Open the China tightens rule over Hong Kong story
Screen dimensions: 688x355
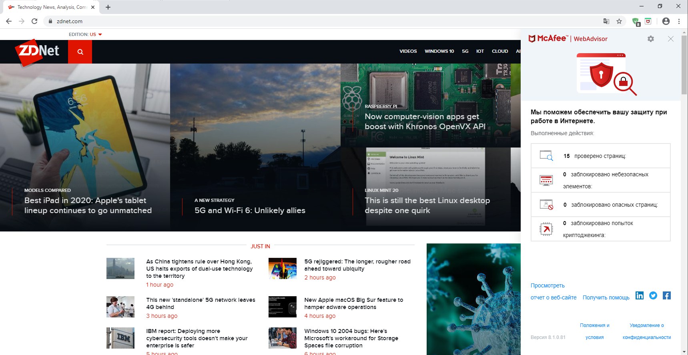tap(199, 269)
